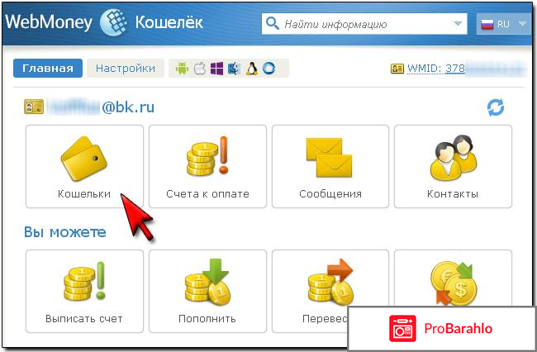Select the Apple platform icon
Screen dimensions: 537x352
(200, 69)
